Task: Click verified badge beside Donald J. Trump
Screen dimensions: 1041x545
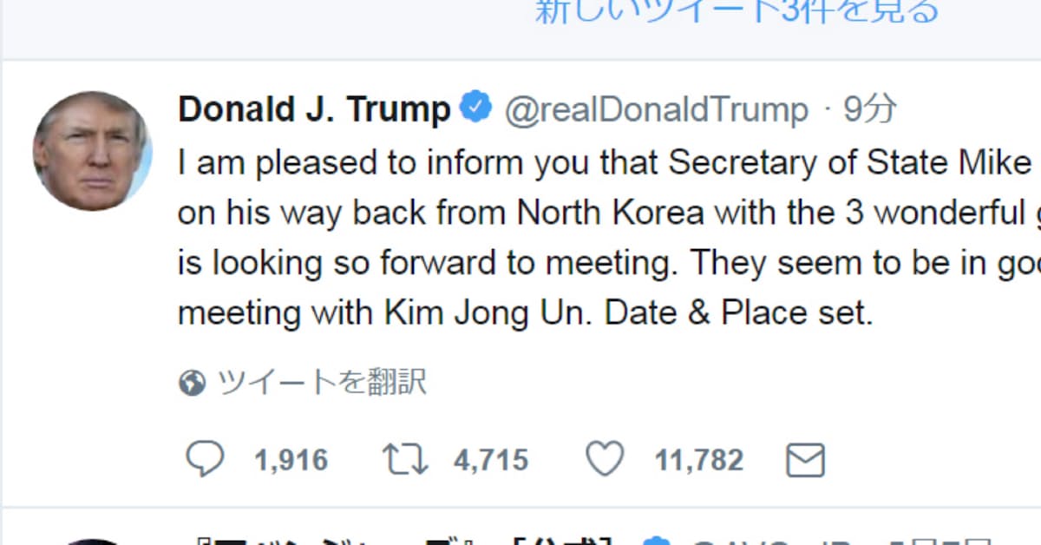Action: tap(477, 108)
